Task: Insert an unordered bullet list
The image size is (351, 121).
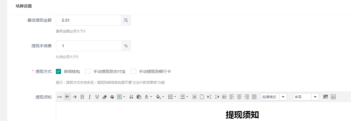Action: 182,97
